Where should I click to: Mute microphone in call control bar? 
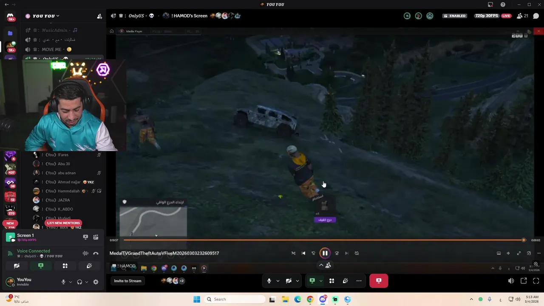pos(269,280)
